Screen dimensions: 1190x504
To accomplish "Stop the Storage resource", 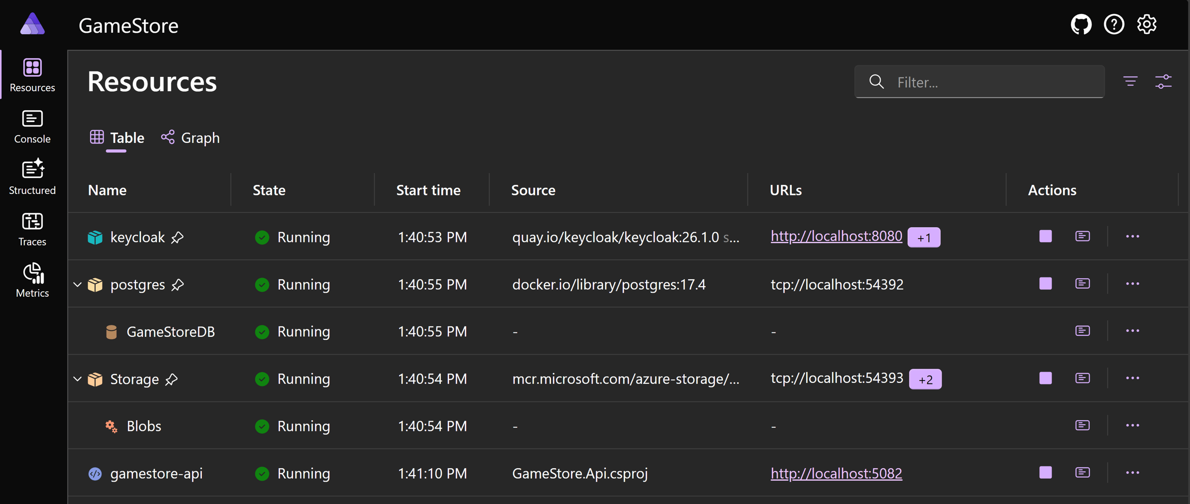I will (1045, 378).
